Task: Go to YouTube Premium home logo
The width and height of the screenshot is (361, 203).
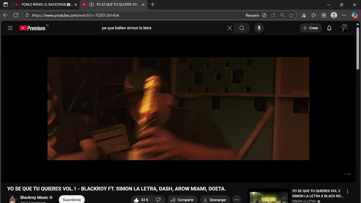Action: [32, 28]
